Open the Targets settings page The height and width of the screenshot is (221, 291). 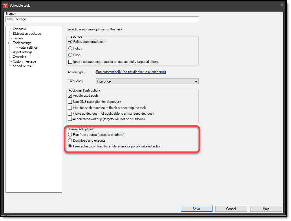[18, 38]
